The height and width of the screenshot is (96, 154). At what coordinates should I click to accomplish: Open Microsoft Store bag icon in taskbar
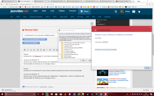pyautogui.click(x=56, y=94)
